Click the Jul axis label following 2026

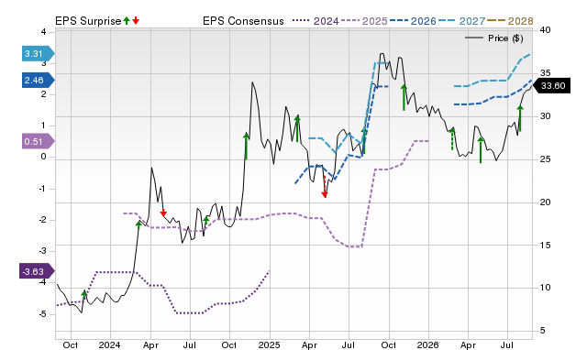tap(507, 345)
